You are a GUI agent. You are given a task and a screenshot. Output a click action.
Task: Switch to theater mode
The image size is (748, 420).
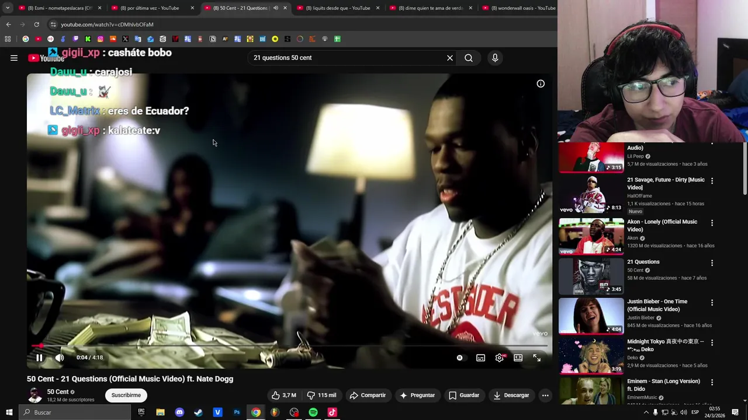pyautogui.click(x=518, y=358)
